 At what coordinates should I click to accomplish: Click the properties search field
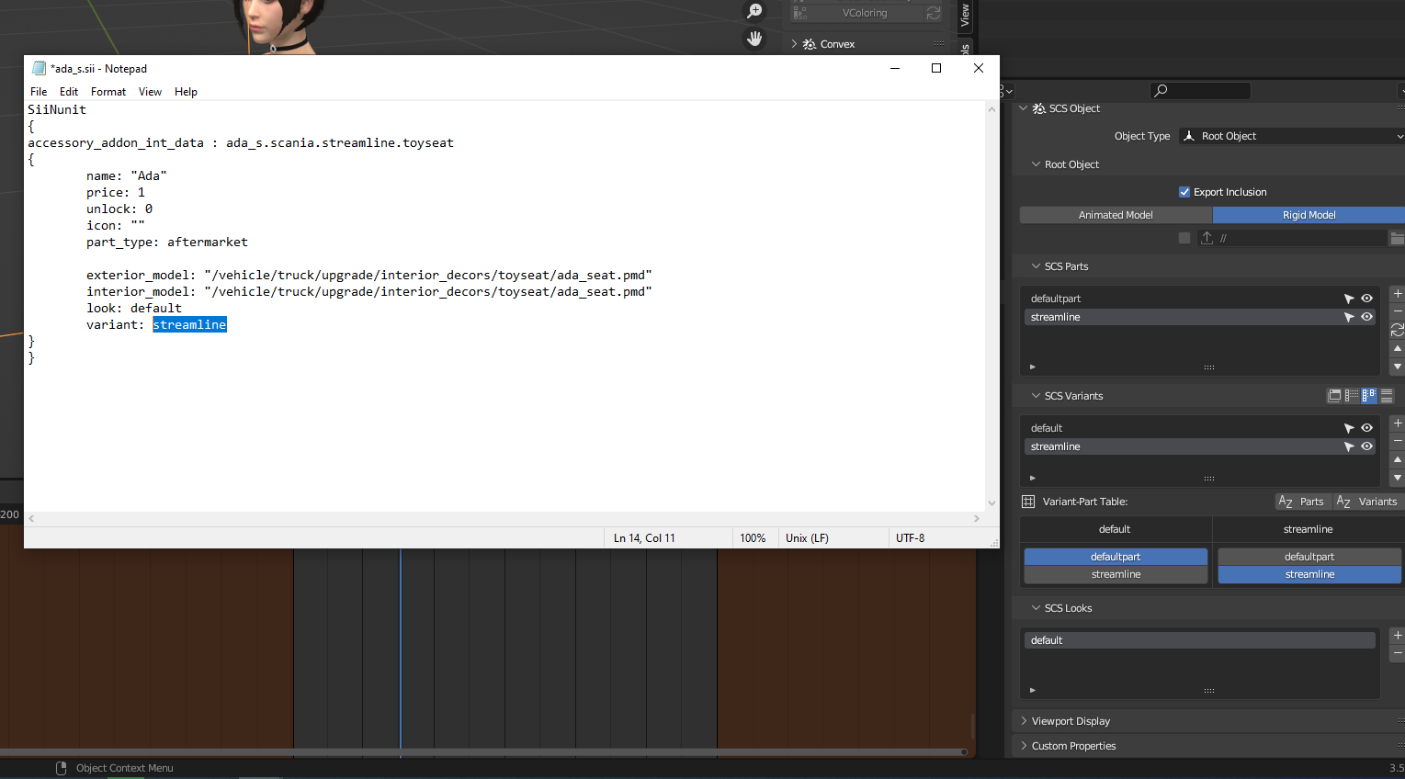[x=1200, y=90]
